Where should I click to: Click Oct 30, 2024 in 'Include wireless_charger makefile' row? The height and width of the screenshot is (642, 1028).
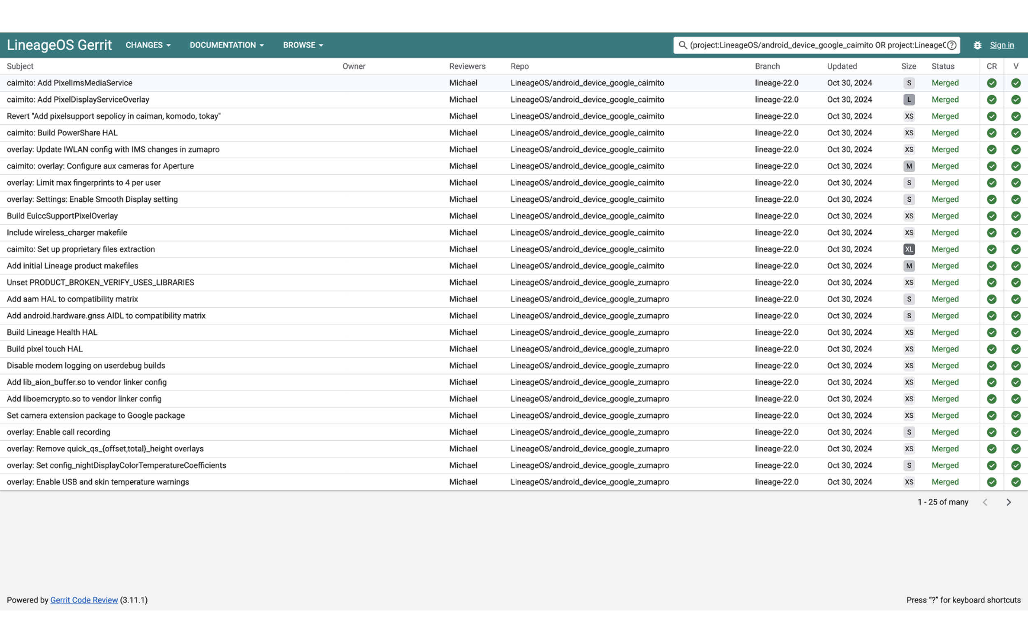pyautogui.click(x=850, y=232)
